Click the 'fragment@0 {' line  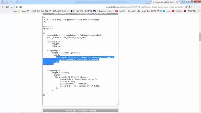click(x=54, y=51)
